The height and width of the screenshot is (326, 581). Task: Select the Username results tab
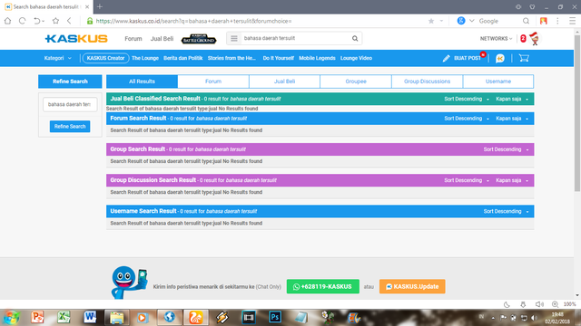coord(498,81)
